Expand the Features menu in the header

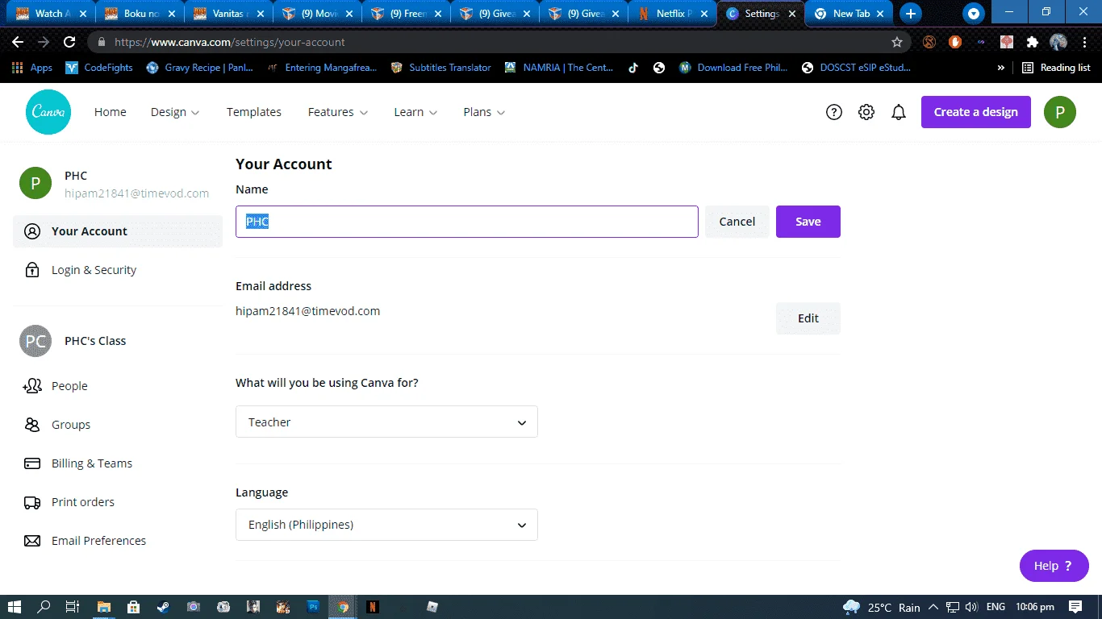338,112
